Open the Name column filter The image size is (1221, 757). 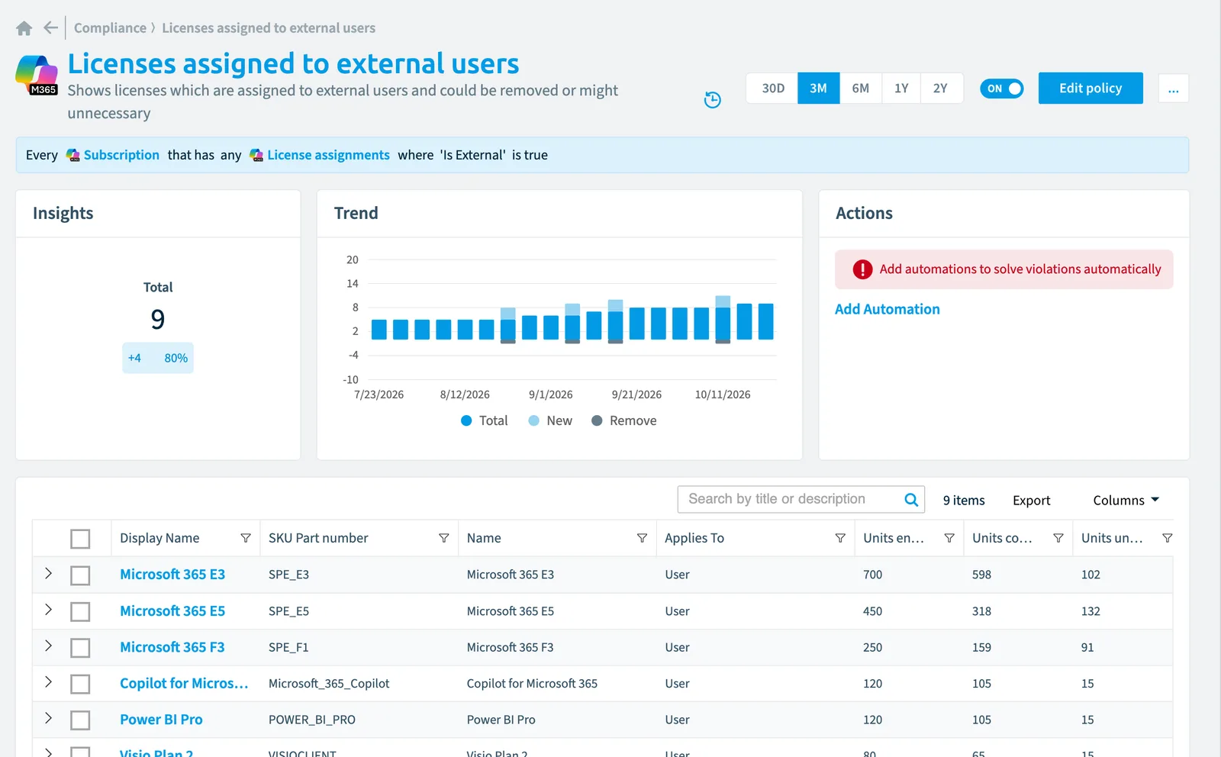pyautogui.click(x=642, y=538)
